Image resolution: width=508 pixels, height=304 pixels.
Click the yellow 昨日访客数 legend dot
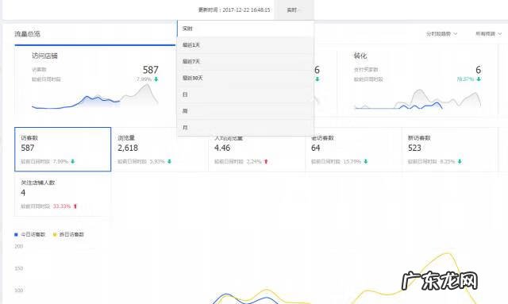coord(55,234)
